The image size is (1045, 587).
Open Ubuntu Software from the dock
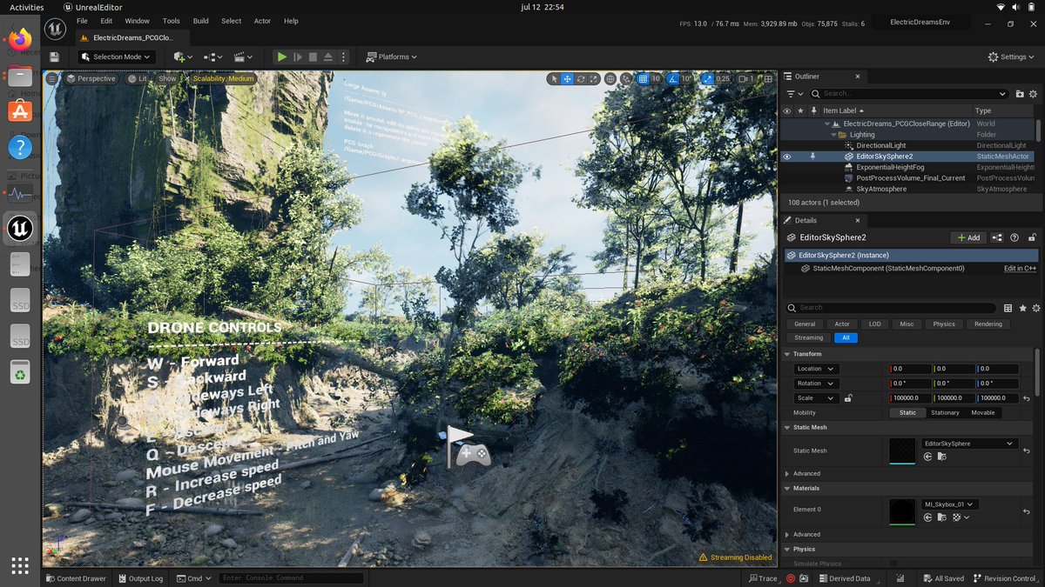[20, 110]
